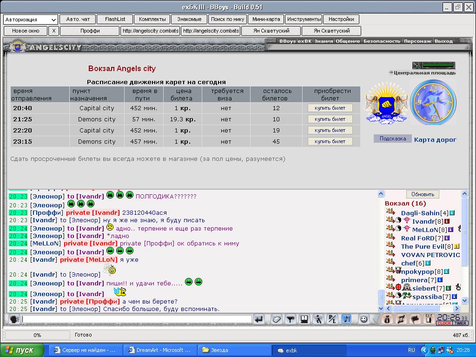Open the smiley emoticon picker

[x=364, y=319]
